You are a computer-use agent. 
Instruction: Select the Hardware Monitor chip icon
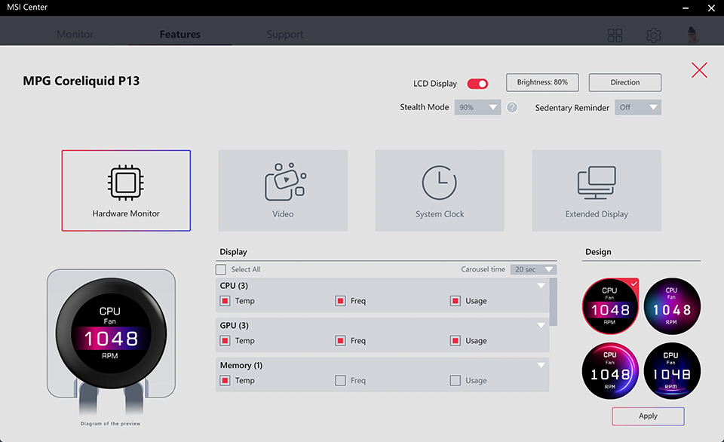point(125,182)
